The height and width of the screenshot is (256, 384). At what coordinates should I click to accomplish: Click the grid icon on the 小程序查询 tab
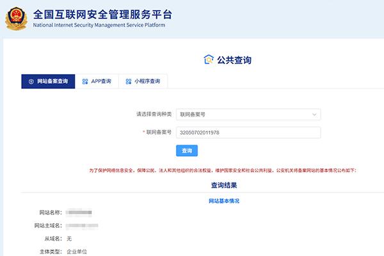[128, 82]
